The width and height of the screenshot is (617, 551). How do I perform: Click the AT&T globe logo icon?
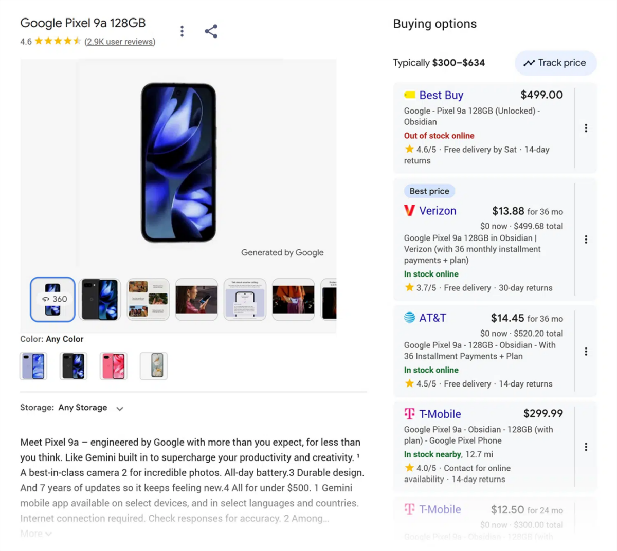(x=409, y=318)
